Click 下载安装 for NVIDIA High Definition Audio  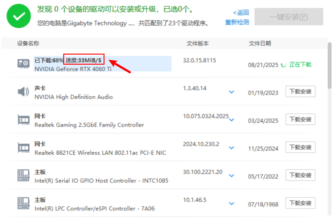[x=301, y=92]
